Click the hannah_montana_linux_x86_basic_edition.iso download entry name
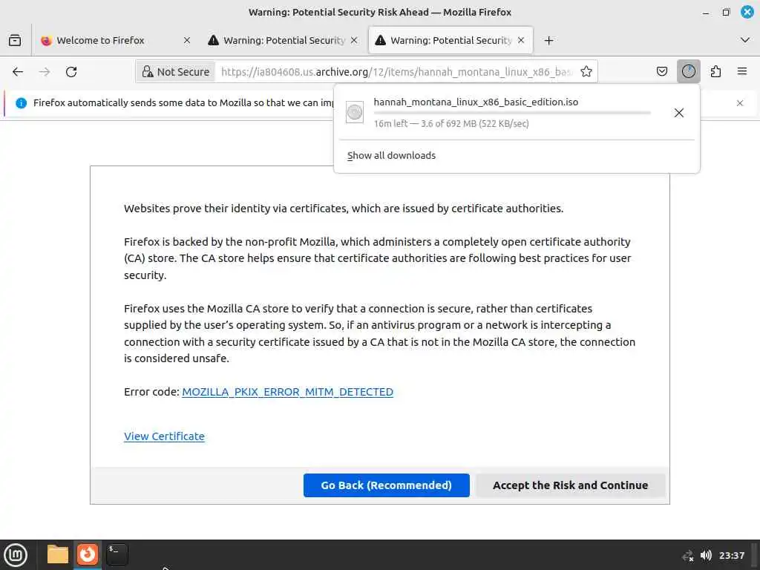Screen dimensions: 760x570 coord(476,102)
